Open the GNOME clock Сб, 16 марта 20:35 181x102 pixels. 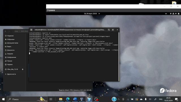[x=90, y=14]
